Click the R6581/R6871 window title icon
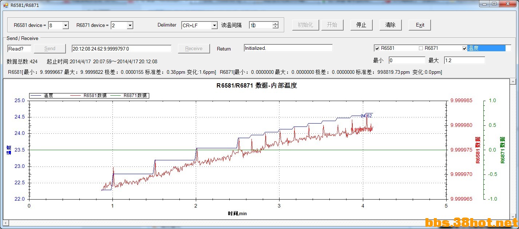The height and width of the screenshot is (229, 519). point(5,5)
